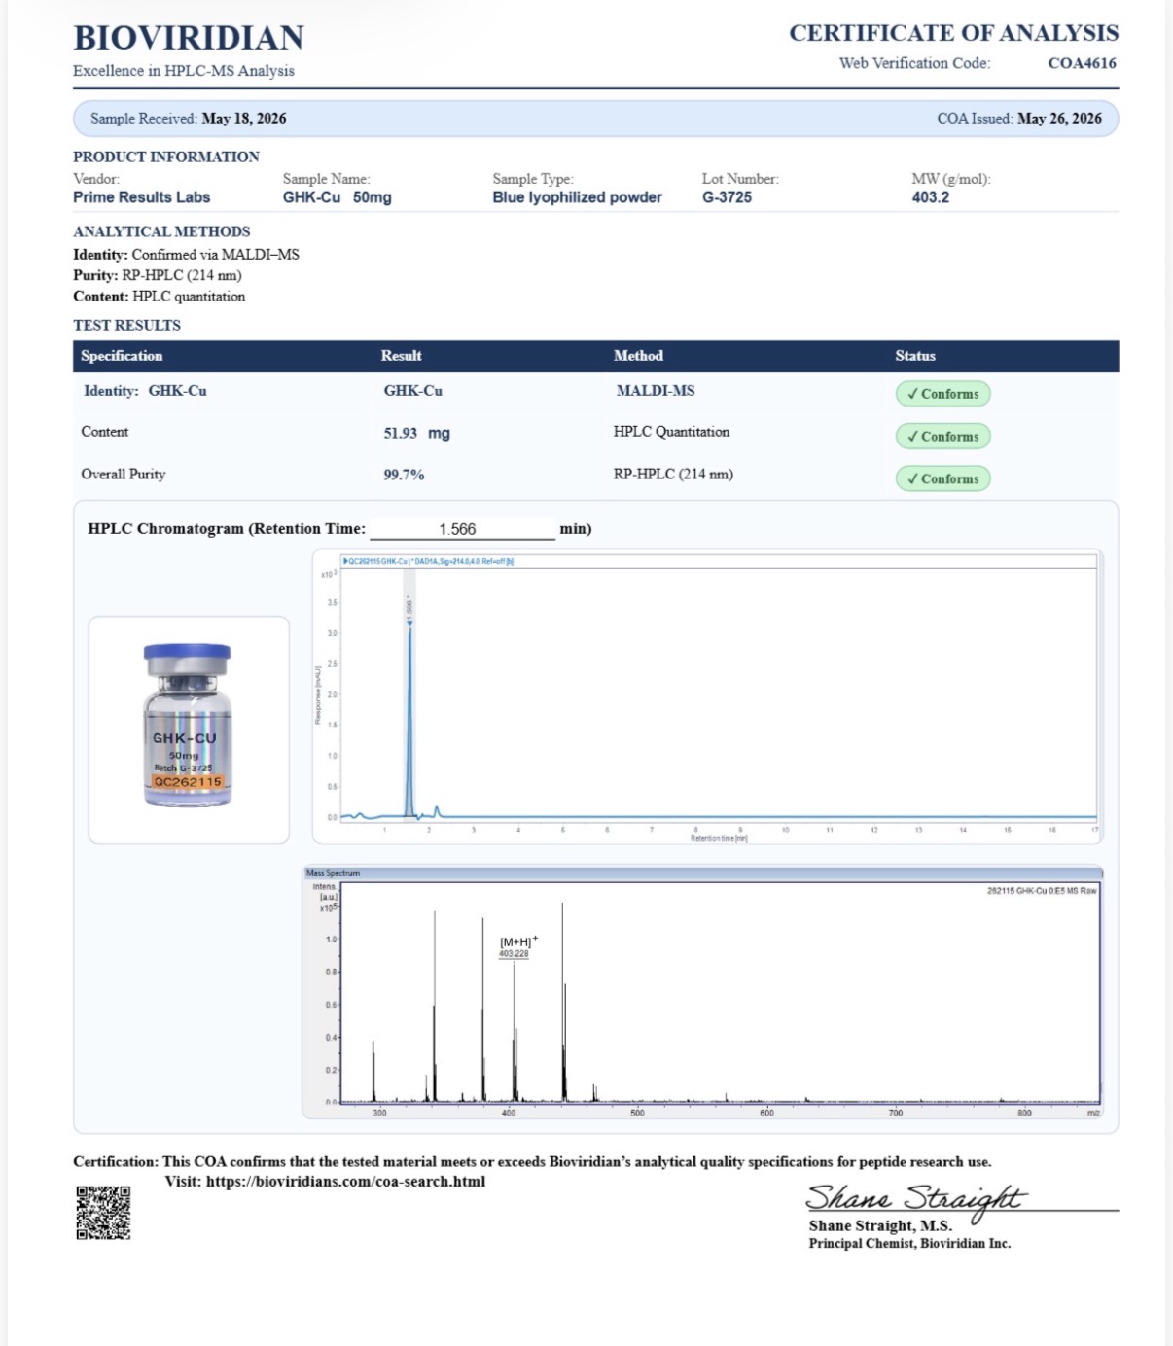Click the QR code at bottom left
Screen dimensions: 1173x1346
[103, 1212]
